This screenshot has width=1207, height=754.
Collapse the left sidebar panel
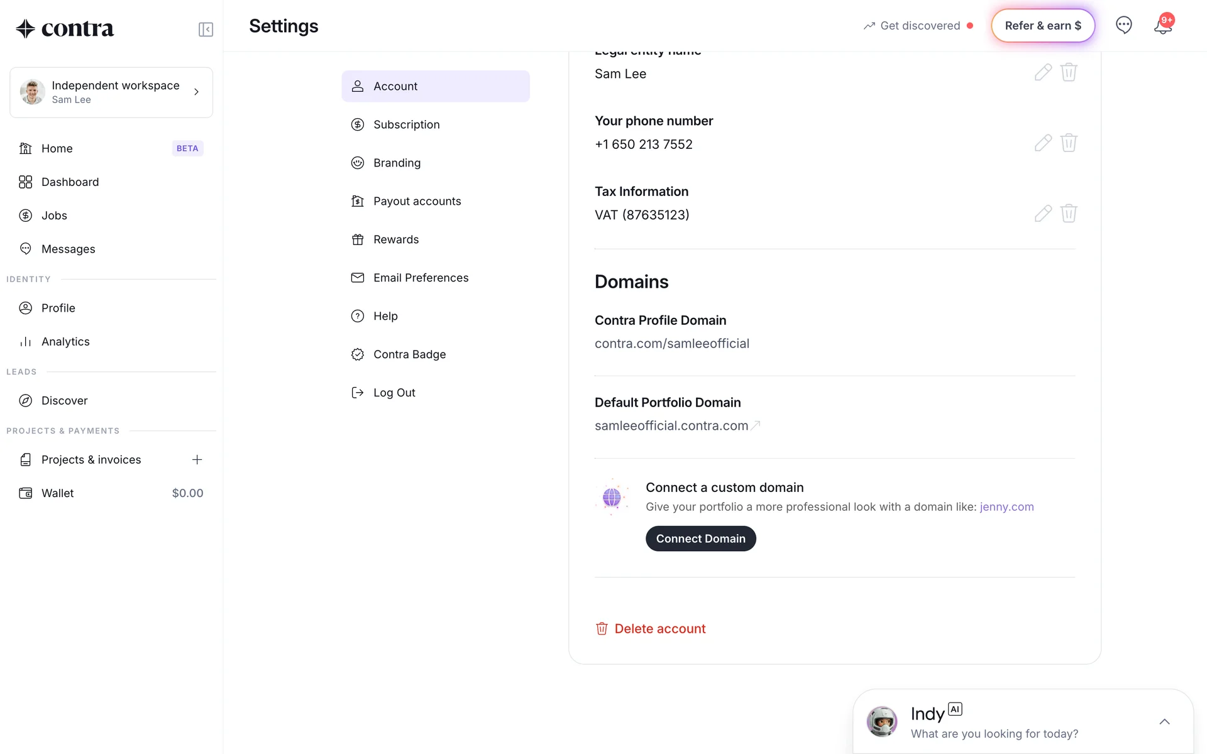[x=206, y=30]
